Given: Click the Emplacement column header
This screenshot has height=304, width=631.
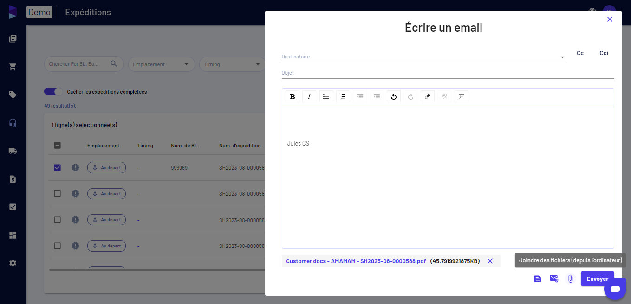Looking at the screenshot, I should click(x=103, y=146).
